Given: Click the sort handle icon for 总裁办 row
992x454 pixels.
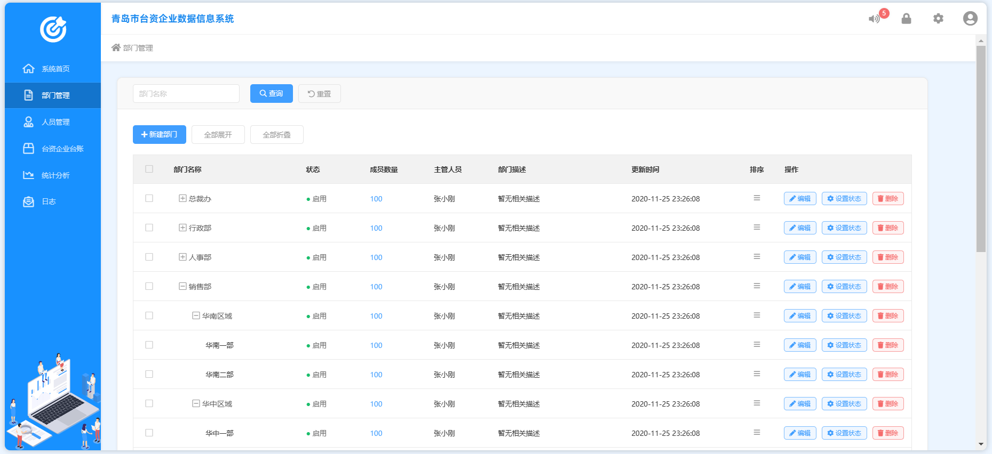Looking at the screenshot, I should pyautogui.click(x=757, y=198).
